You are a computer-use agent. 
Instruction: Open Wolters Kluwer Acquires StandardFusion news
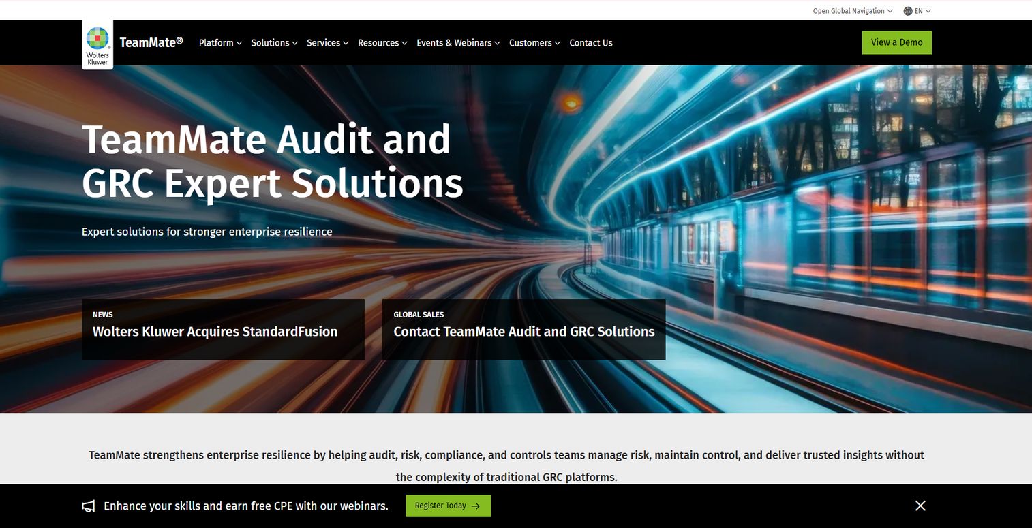coord(223,330)
